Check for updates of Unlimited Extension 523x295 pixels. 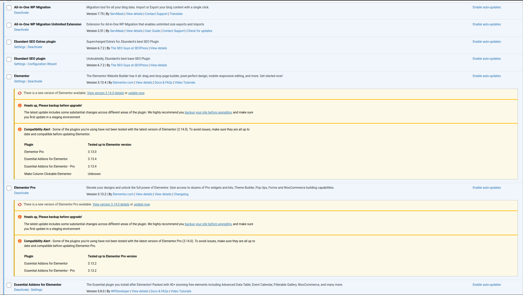(200, 31)
